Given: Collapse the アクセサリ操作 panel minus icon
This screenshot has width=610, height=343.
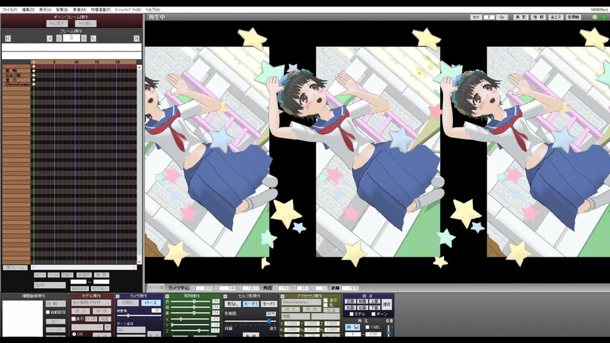Looking at the screenshot, I should [x=282, y=297].
